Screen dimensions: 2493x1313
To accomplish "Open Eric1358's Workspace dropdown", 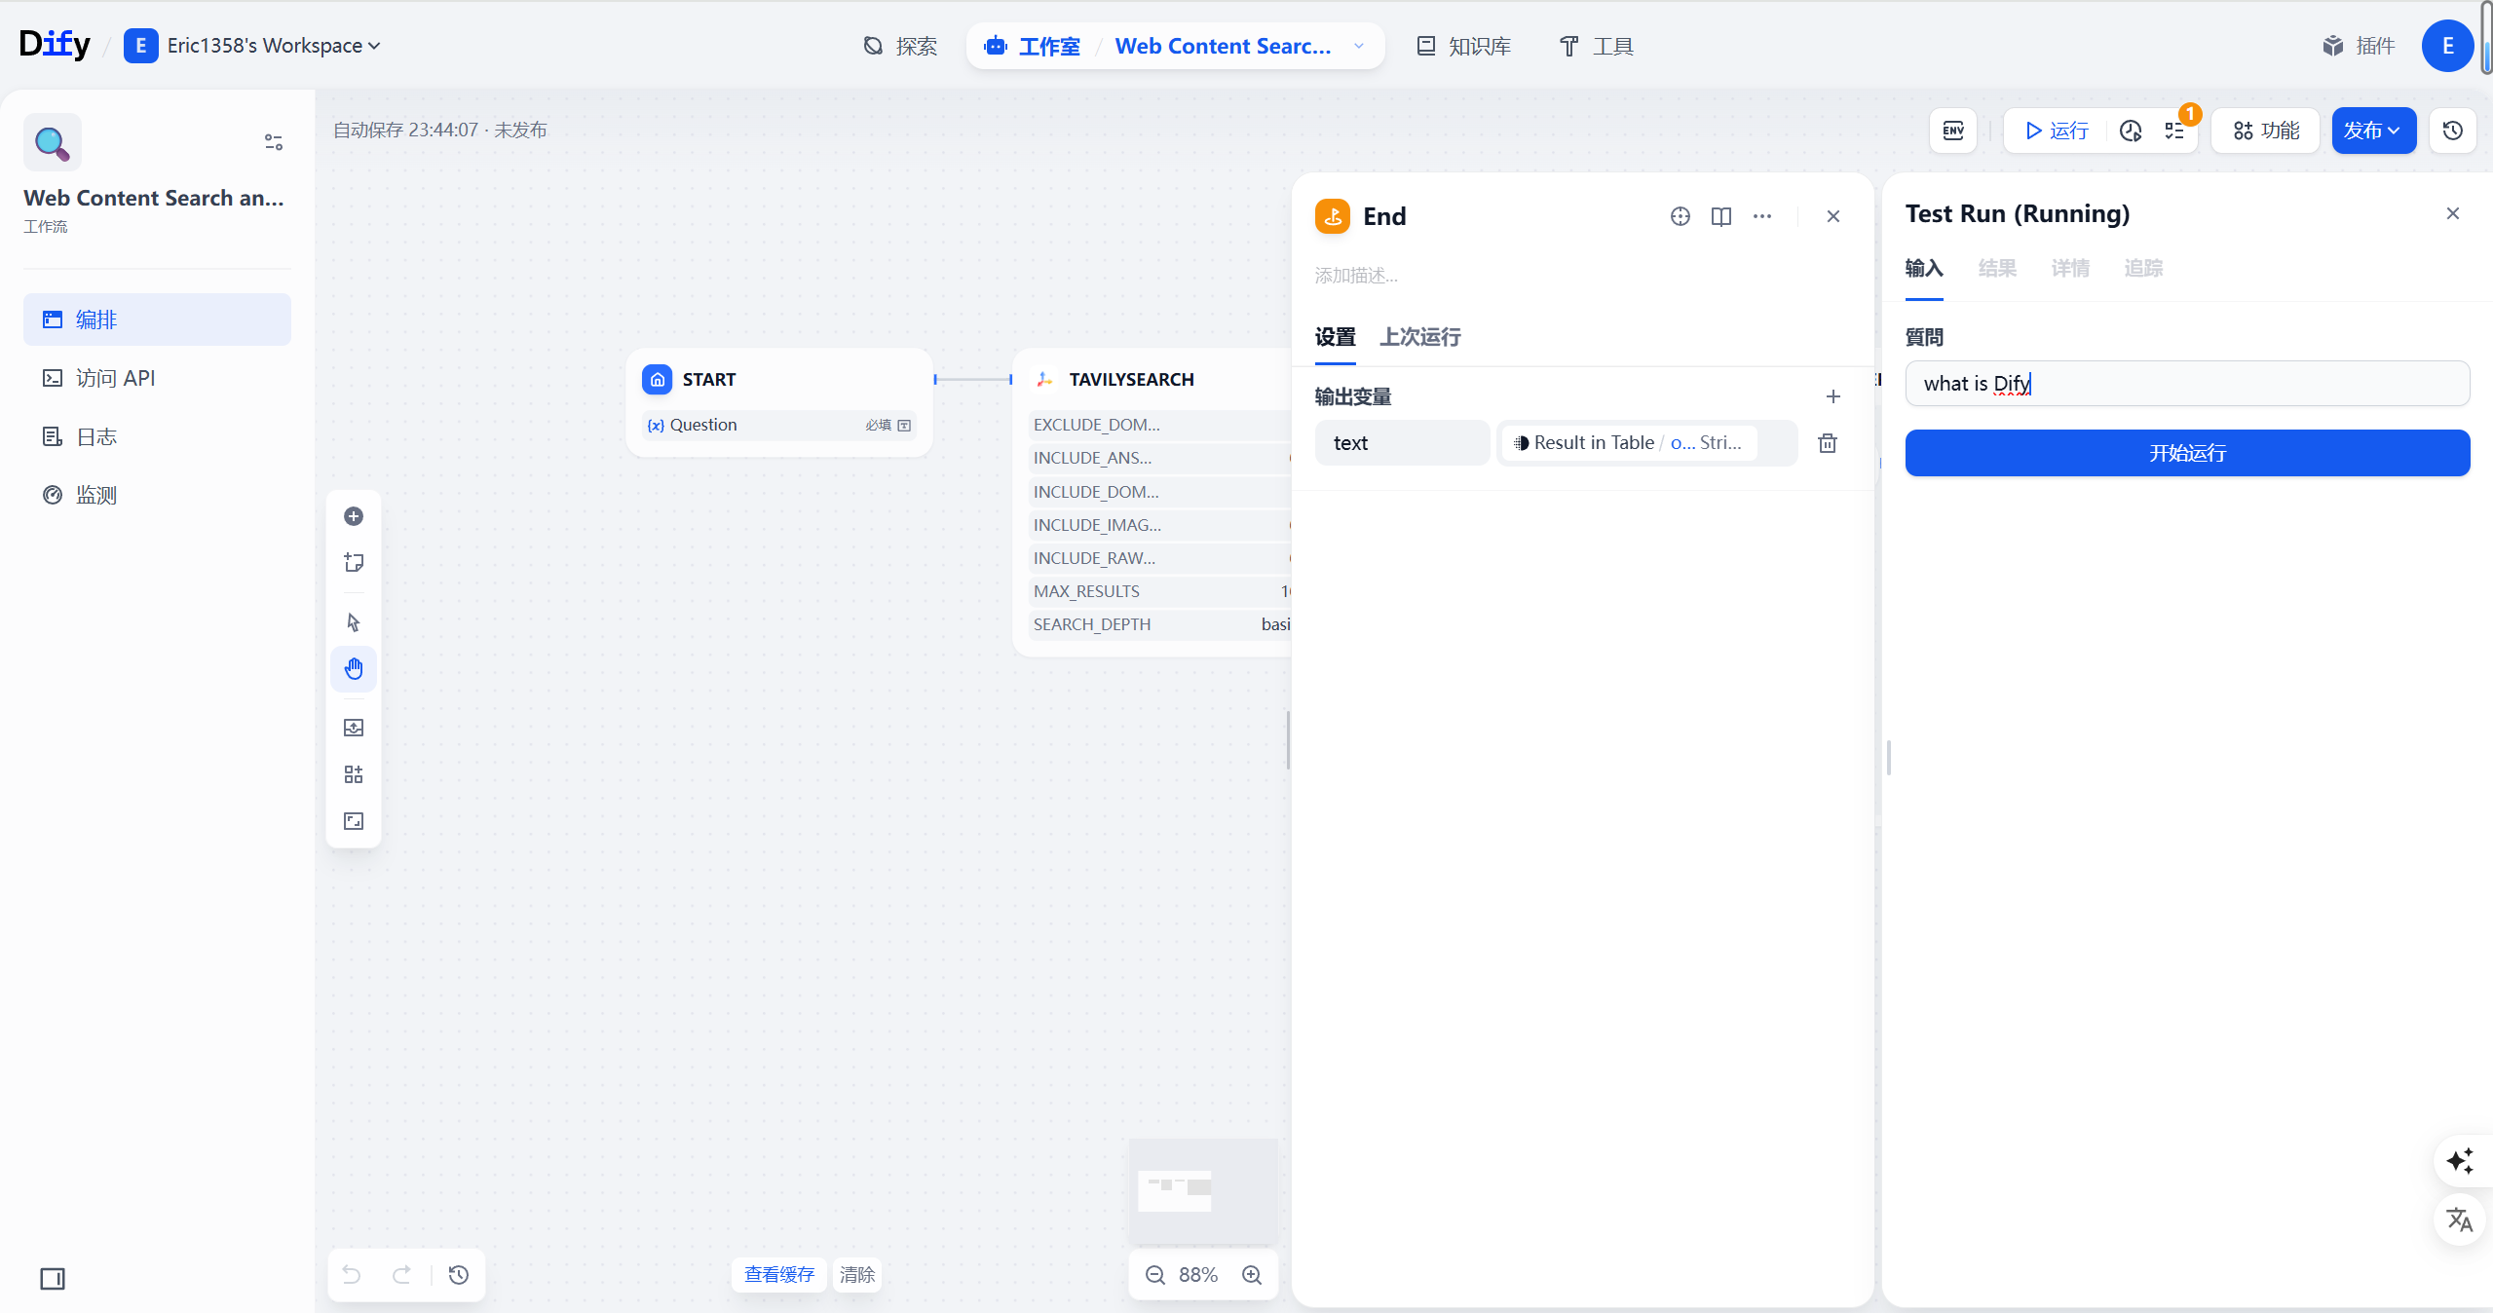I will (252, 46).
